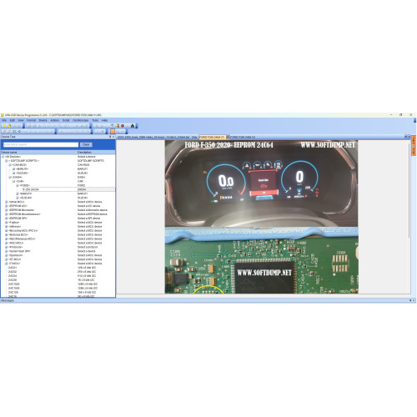Collapse the <FORD> node
This screenshot has height=417, width=417.
tap(18, 185)
